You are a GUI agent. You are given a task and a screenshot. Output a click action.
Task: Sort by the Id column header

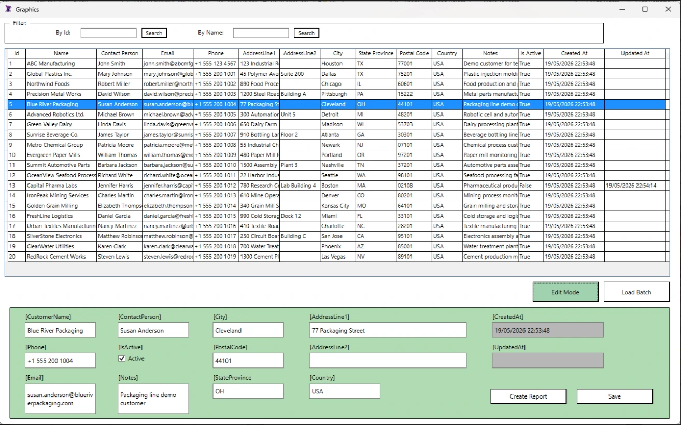(16, 53)
